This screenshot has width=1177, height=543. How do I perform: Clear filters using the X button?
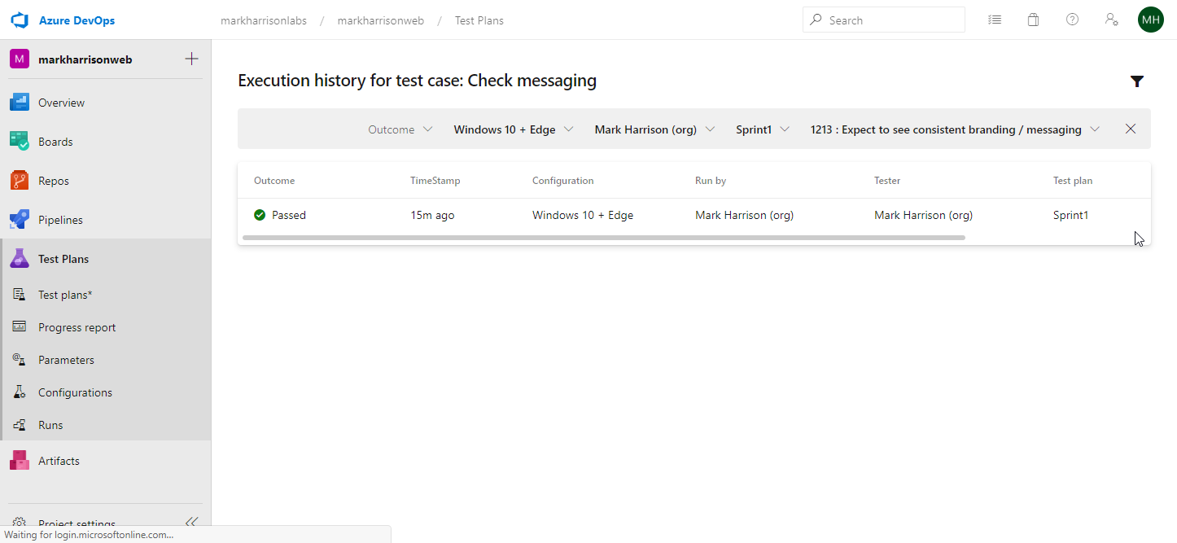[x=1130, y=129]
